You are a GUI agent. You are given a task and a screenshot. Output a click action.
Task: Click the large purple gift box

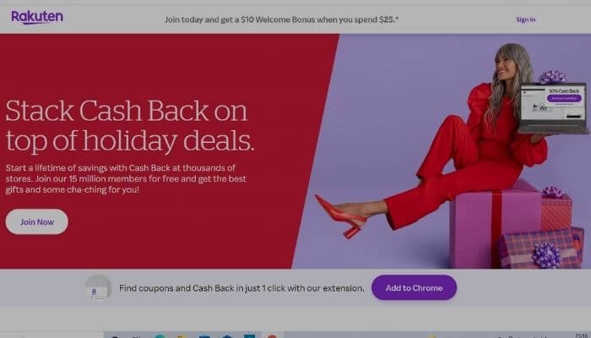pyautogui.click(x=496, y=224)
